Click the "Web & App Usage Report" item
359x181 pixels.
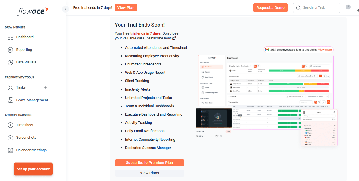[x=145, y=73]
